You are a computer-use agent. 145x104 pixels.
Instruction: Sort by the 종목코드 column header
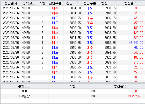tap(29, 3)
